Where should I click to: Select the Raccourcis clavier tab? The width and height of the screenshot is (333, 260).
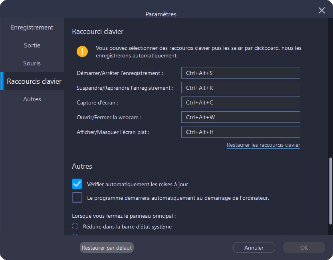pos(34,81)
